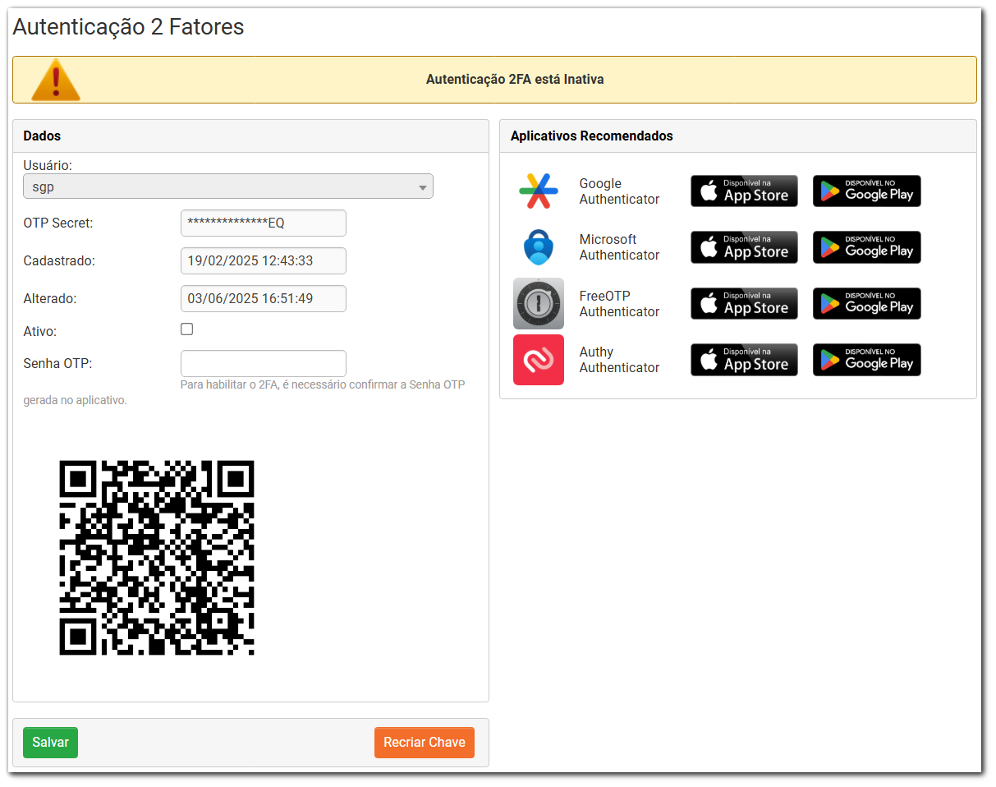Open Google Play badge for Google Authenticator
This screenshot has width=996, height=787.
click(x=866, y=191)
